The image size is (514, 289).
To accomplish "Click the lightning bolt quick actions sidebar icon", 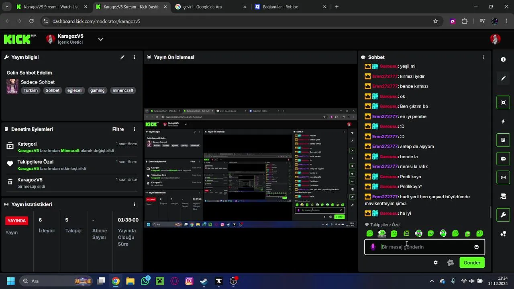I will [x=503, y=121].
